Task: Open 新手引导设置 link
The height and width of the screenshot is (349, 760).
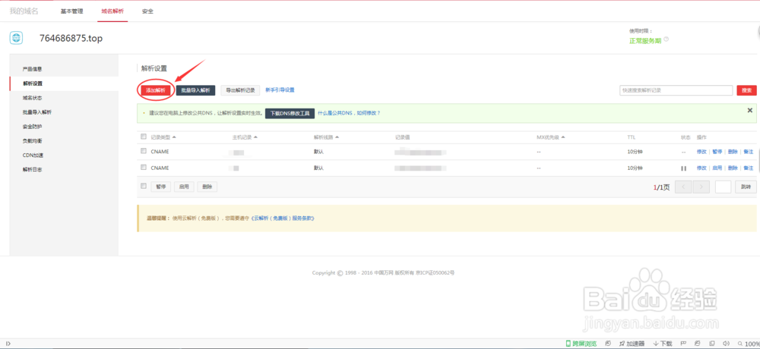Action: coord(280,90)
